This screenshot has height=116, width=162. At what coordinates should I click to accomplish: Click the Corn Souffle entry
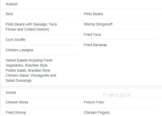pyautogui.click(x=15, y=40)
